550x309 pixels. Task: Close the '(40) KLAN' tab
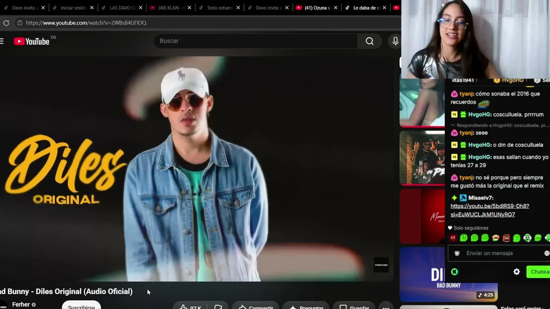click(x=189, y=8)
